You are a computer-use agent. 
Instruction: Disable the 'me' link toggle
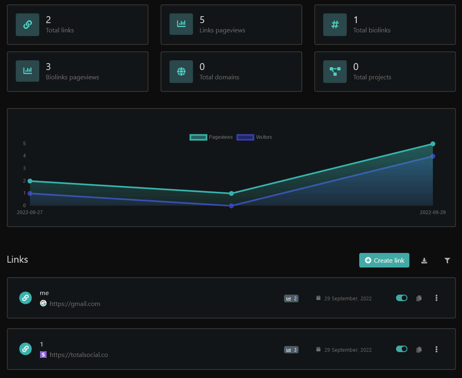(x=402, y=298)
